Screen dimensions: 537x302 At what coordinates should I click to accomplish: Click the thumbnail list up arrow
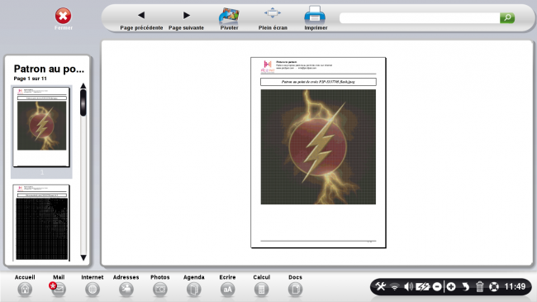(x=83, y=86)
